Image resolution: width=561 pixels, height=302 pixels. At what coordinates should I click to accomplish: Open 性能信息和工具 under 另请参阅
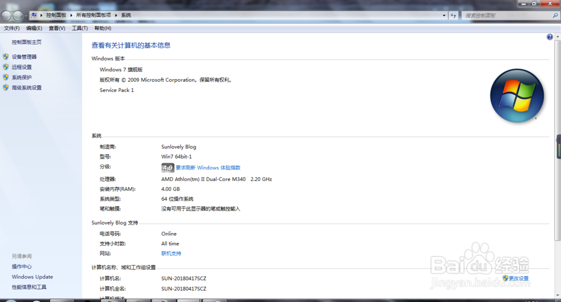(x=29, y=287)
